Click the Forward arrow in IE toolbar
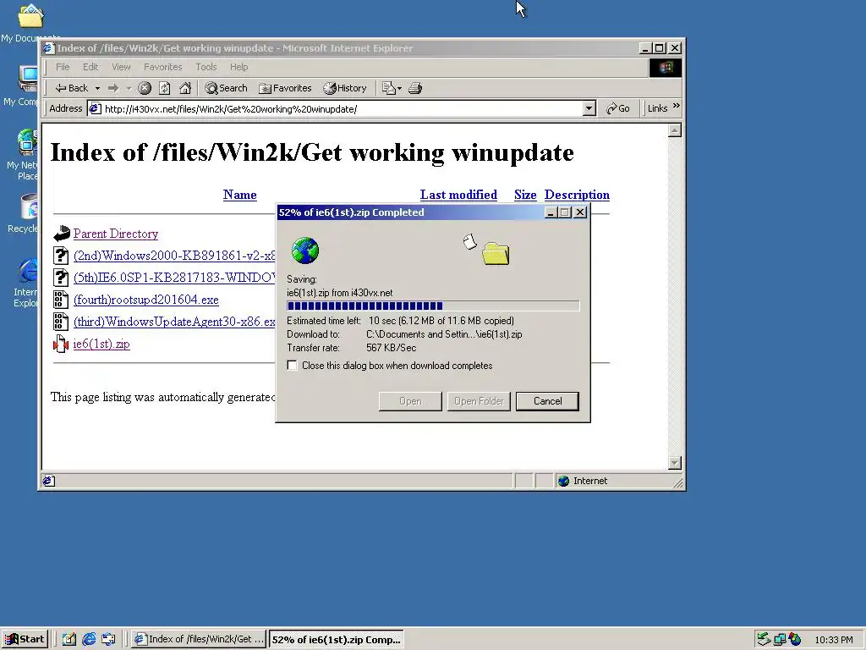 pos(113,88)
